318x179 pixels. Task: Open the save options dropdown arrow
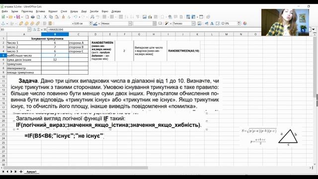22,17
